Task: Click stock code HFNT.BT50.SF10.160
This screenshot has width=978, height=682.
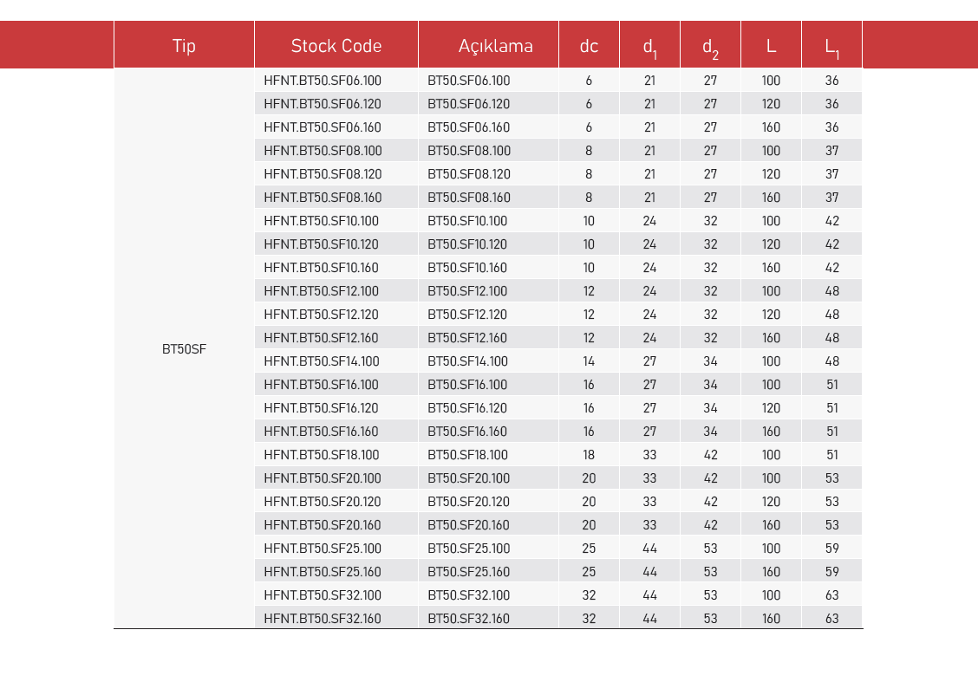Action: [321, 268]
